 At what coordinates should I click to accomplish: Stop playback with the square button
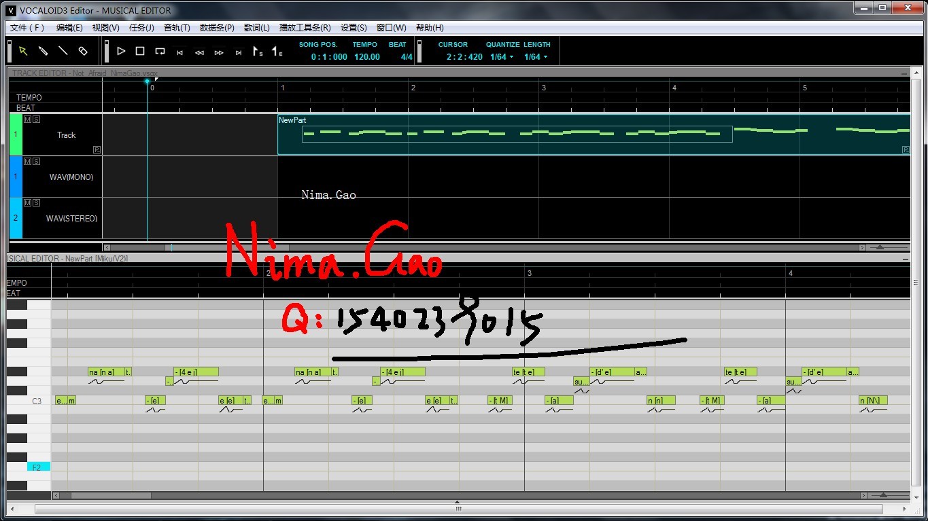click(140, 51)
